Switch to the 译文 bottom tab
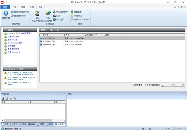187x130 pixels. point(14,124)
